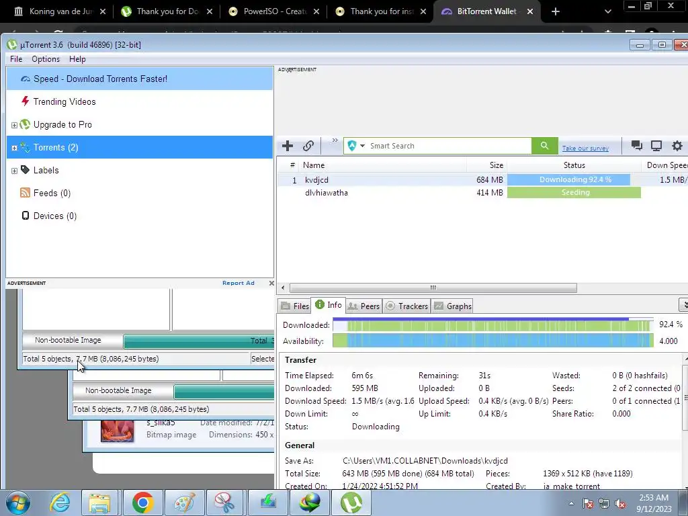Viewport: 688px width, 516px height.
Task: Expand the Torrents (2) tree node
Action: point(14,148)
